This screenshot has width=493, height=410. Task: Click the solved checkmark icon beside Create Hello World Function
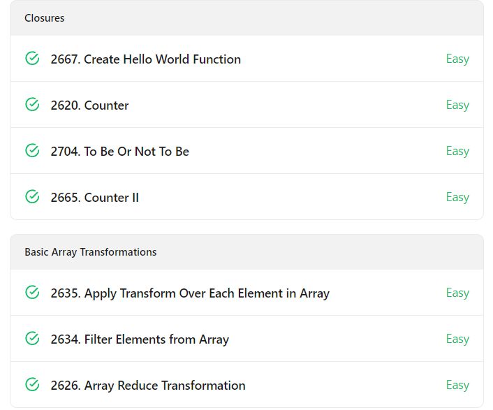point(32,59)
